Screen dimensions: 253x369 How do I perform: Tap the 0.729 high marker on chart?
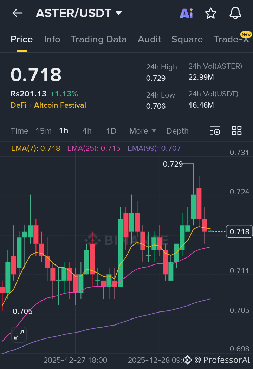click(x=173, y=164)
